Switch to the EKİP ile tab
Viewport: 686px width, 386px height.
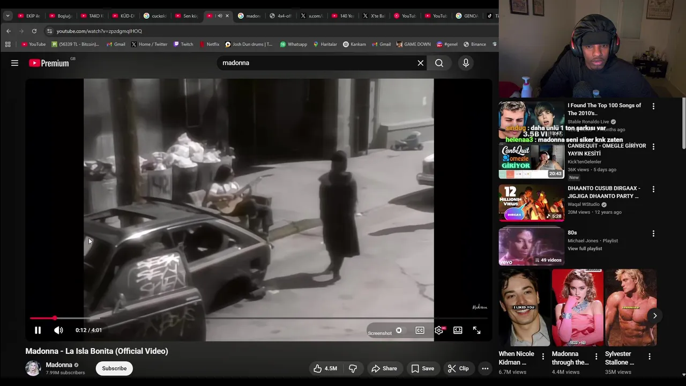click(x=29, y=16)
